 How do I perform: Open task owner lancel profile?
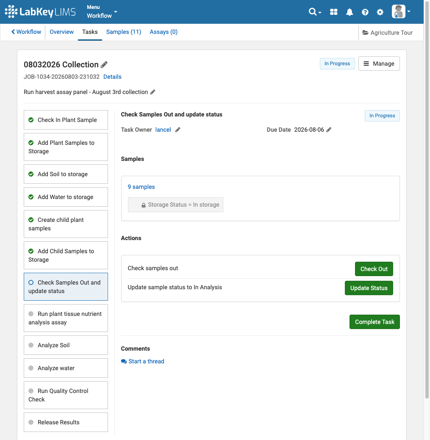click(x=163, y=130)
